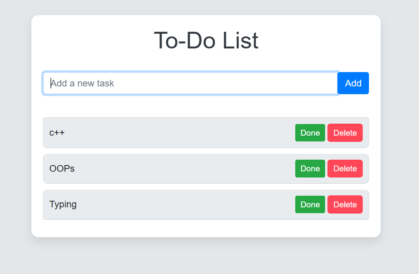This screenshot has width=419, height=274.
Task: Delete the Typing task
Action: pyautogui.click(x=345, y=205)
